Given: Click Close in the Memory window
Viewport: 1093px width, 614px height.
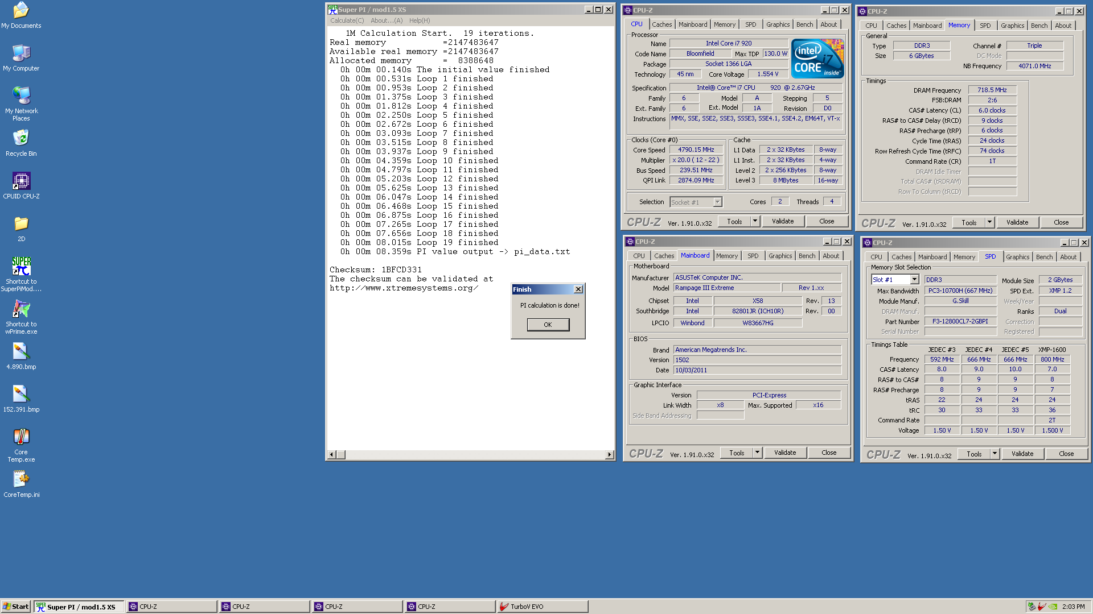Looking at the screenshot, I should click(1061, 222).
